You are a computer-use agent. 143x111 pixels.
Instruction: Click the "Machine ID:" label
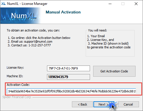(15, 76)
